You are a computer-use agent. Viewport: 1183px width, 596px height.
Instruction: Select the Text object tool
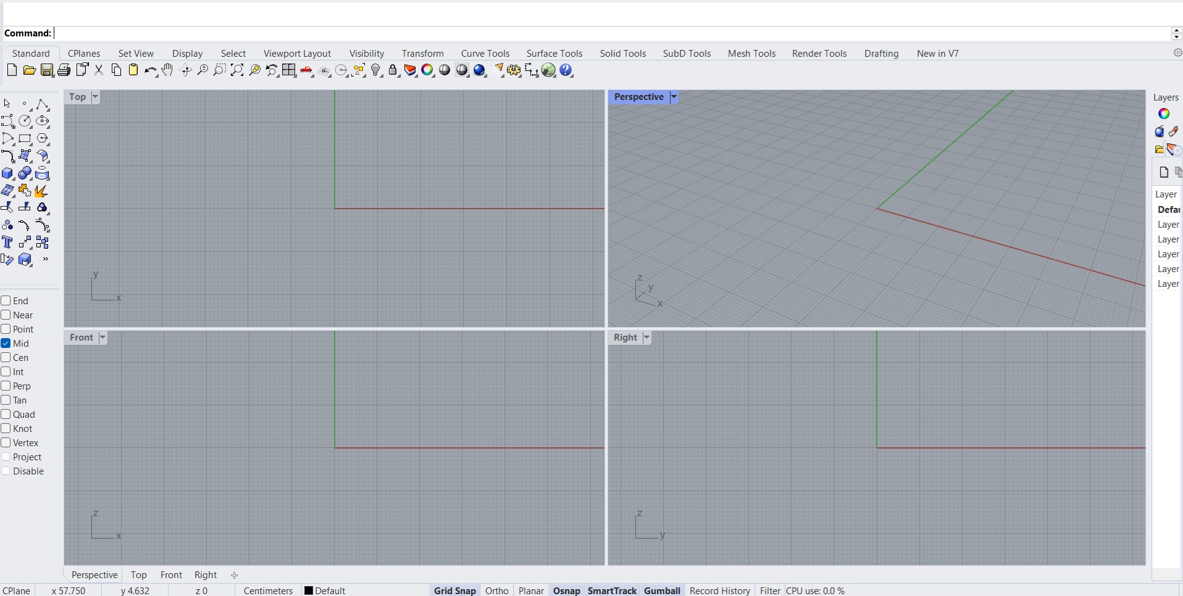click(x=7, y=242)
